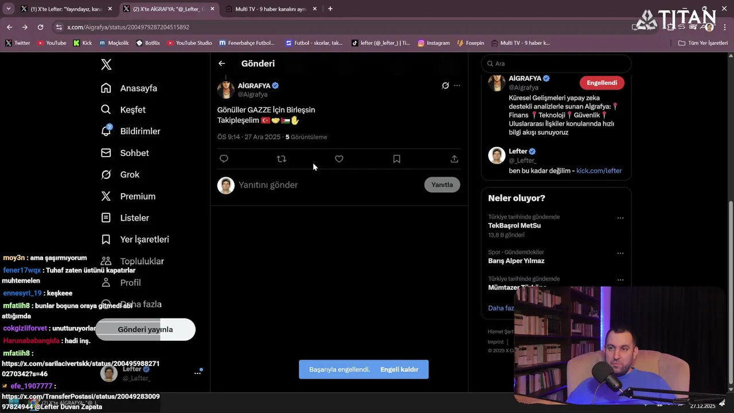Open the account menu dots beside Lefter
734x413 pixels.
[x=197, y=373]
